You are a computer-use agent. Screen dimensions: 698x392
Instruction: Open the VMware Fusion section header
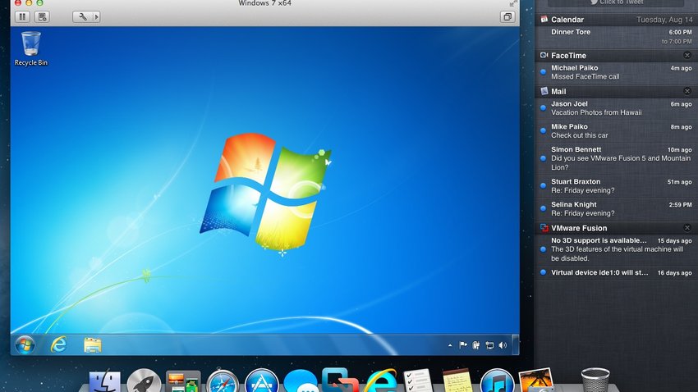pyautogui.click(x=616, y=228)
